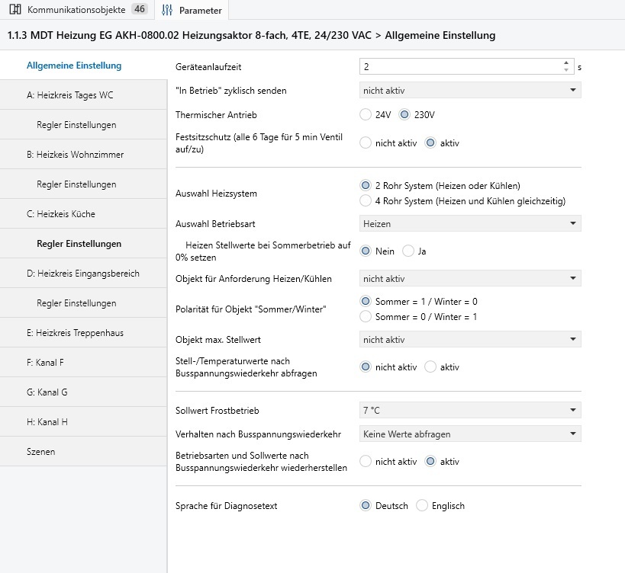Open Verhalten nach Busspannungswiederkehr dropdown
This screenshot has height=573, width=625.
[470, 434]
